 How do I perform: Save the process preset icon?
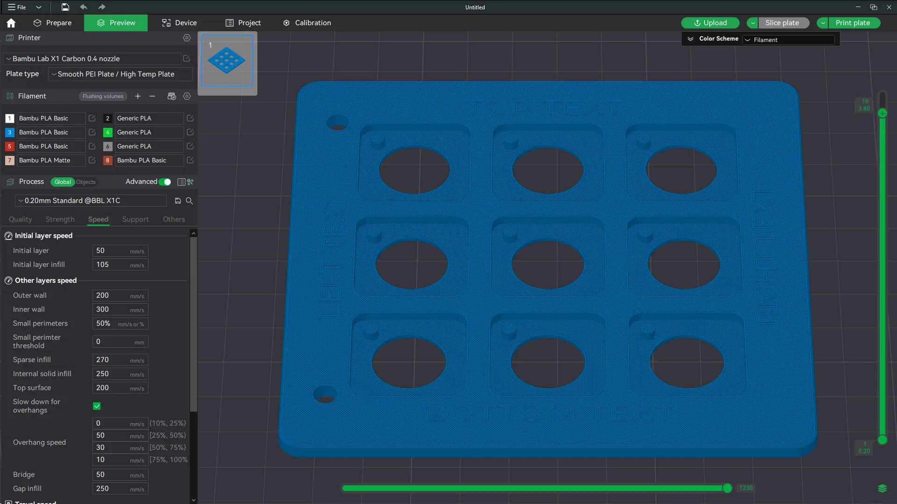pyautogui.click(x=178, y=201)
